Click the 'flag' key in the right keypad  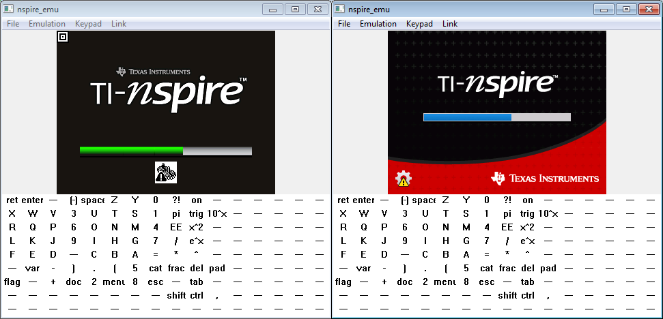coord(343,282)
